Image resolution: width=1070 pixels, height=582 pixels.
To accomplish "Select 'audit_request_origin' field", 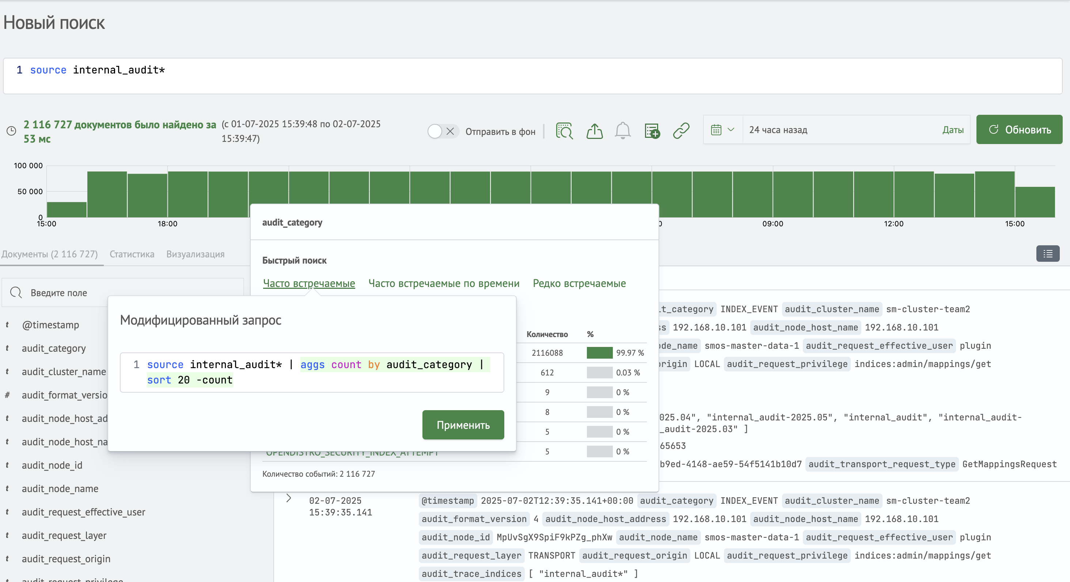I will click(66, 559).
